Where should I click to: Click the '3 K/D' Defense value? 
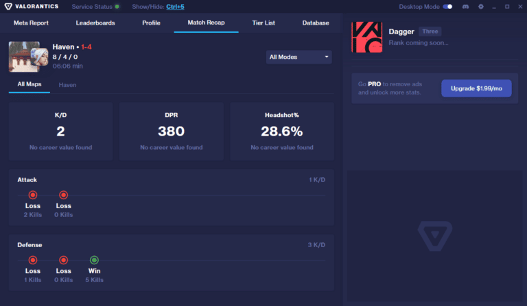[316, 245]
